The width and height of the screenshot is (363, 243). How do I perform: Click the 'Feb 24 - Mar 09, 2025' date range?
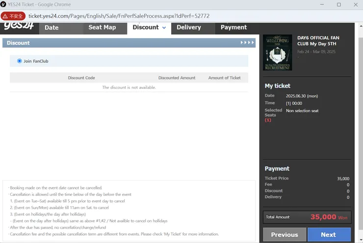(x=316, y=52)
